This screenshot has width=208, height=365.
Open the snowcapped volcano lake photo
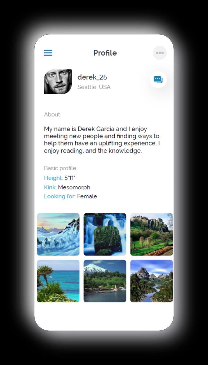point(105,281)
